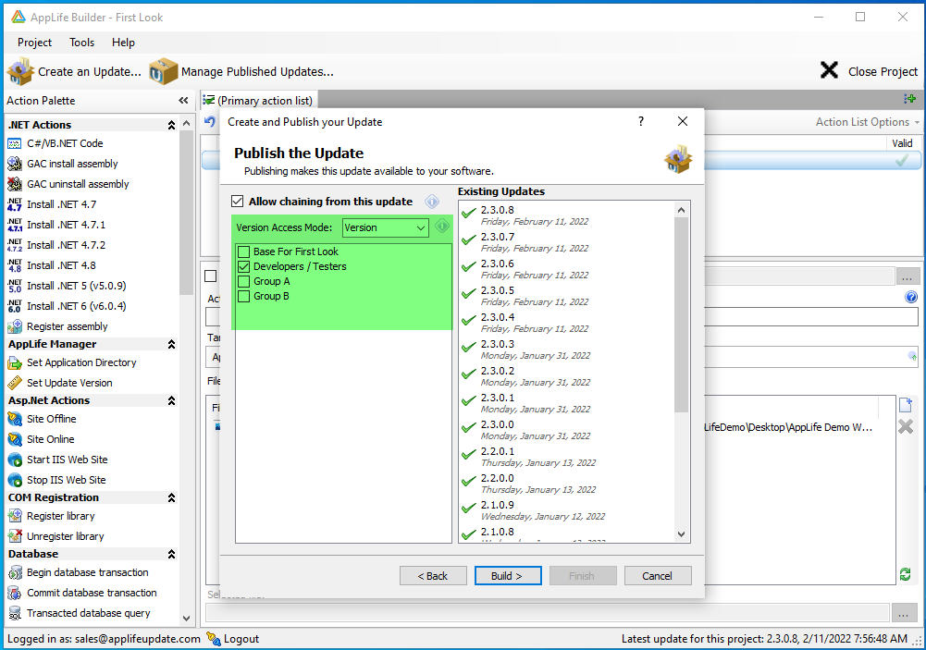Click the info icon beside Version Access Mode
This screenshot has height=650, width=926.
pyautogui.click(x=442, y=227)
